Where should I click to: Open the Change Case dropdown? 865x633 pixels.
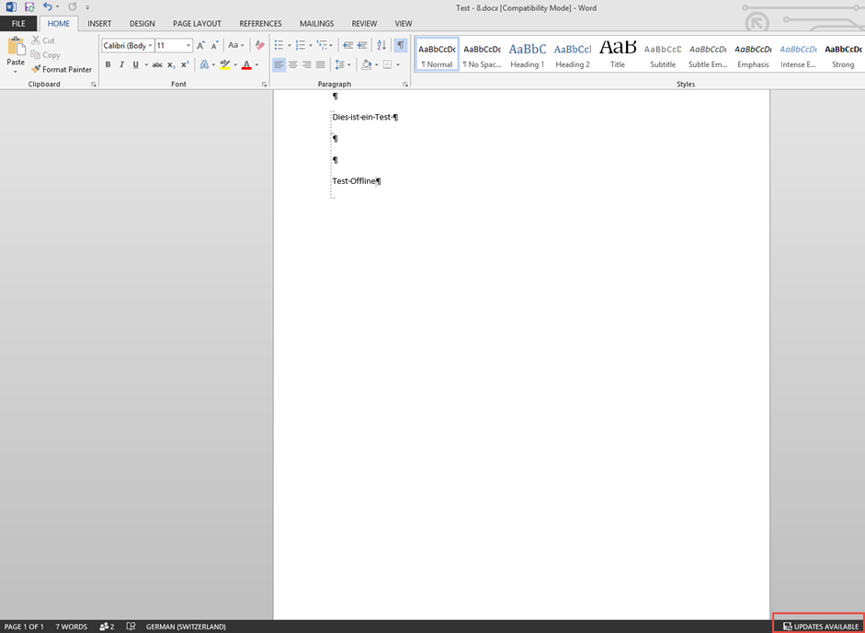(x=235, y=45)
